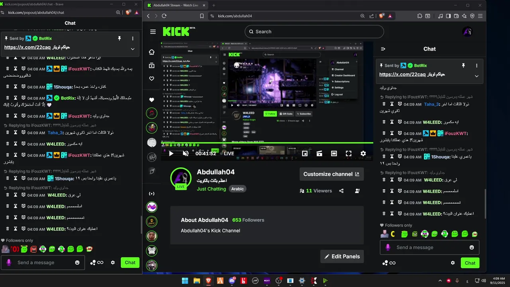
Task: Unpin pinned message in main window chat
Action: [463, 65]
